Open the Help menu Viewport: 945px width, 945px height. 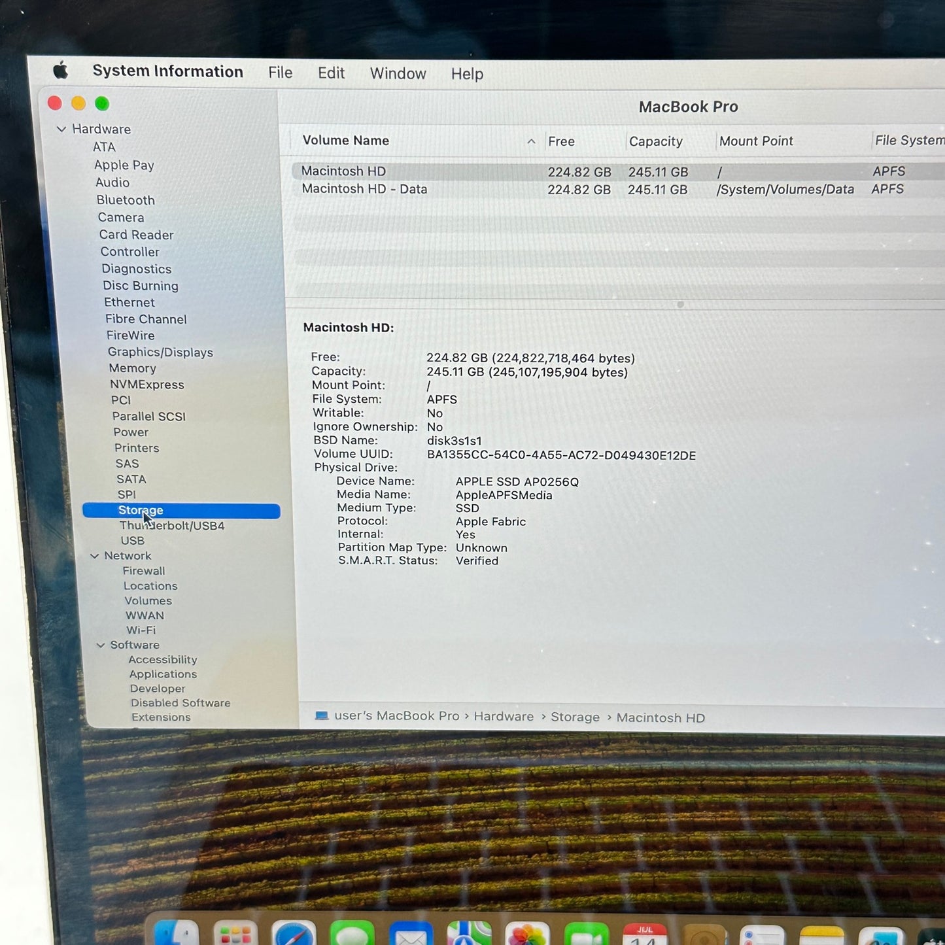pyautogui.click(x=467, y=74)
